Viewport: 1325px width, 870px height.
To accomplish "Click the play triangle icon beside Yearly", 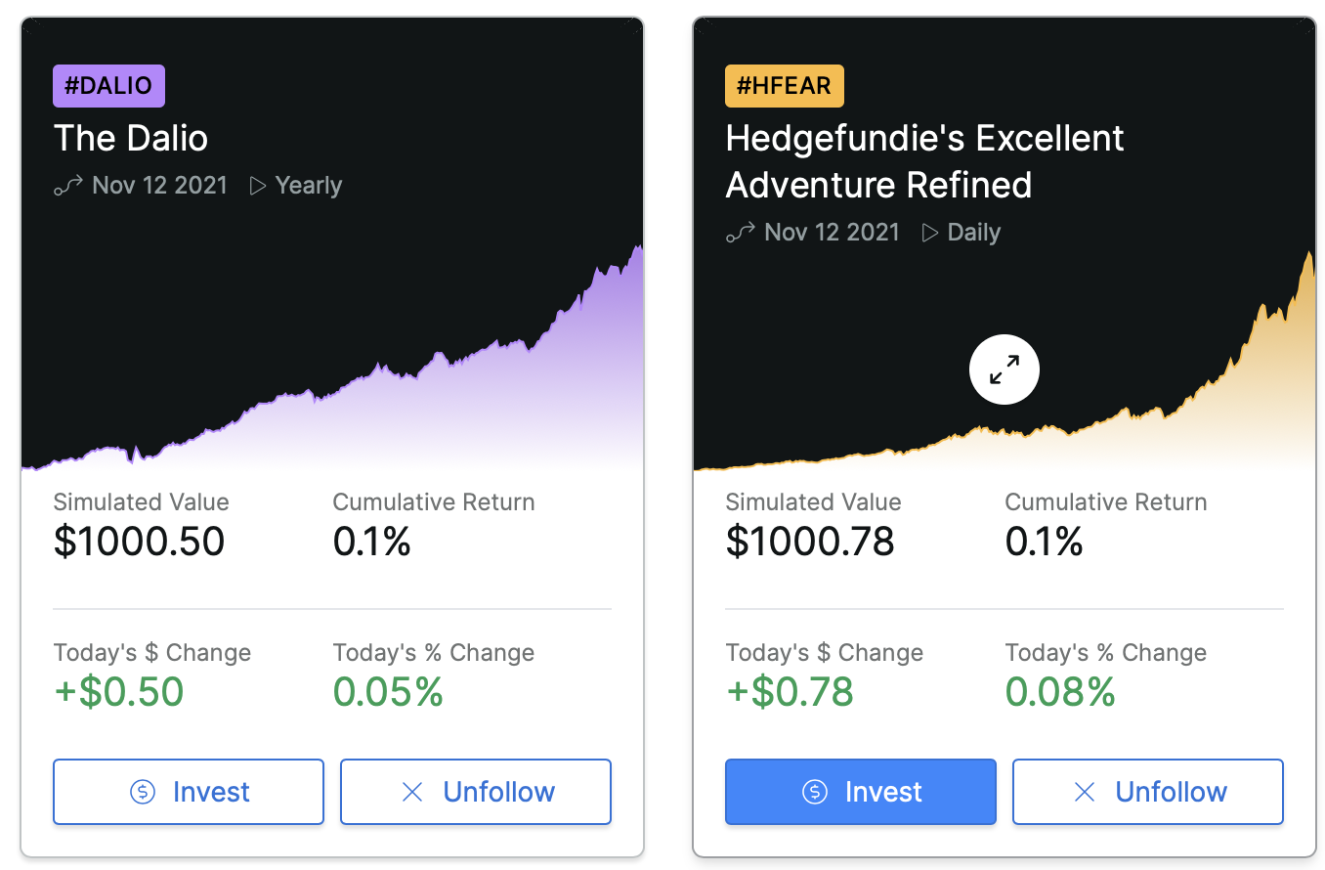I will tap(258, 186).
